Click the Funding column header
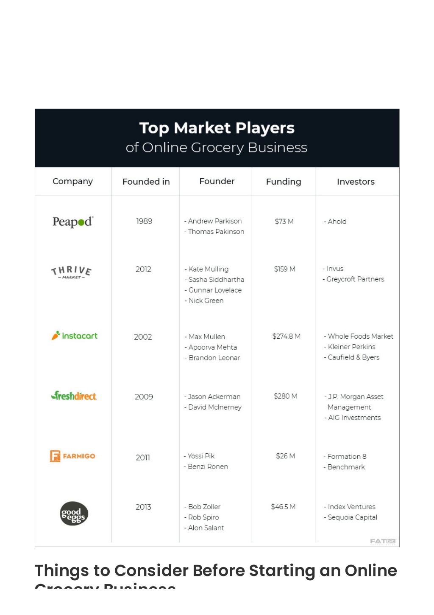Screen dimensions: 434x615 click(284, 182)
